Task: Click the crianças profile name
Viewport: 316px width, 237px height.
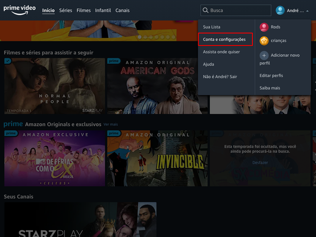Action: [x=279, y=41]
